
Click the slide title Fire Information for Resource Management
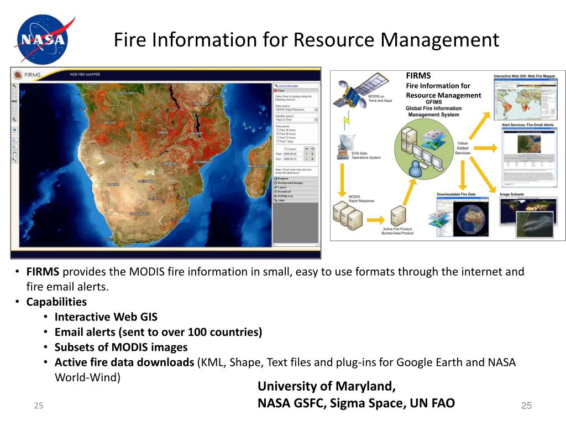pyautogui.click(x=306, y=39)
